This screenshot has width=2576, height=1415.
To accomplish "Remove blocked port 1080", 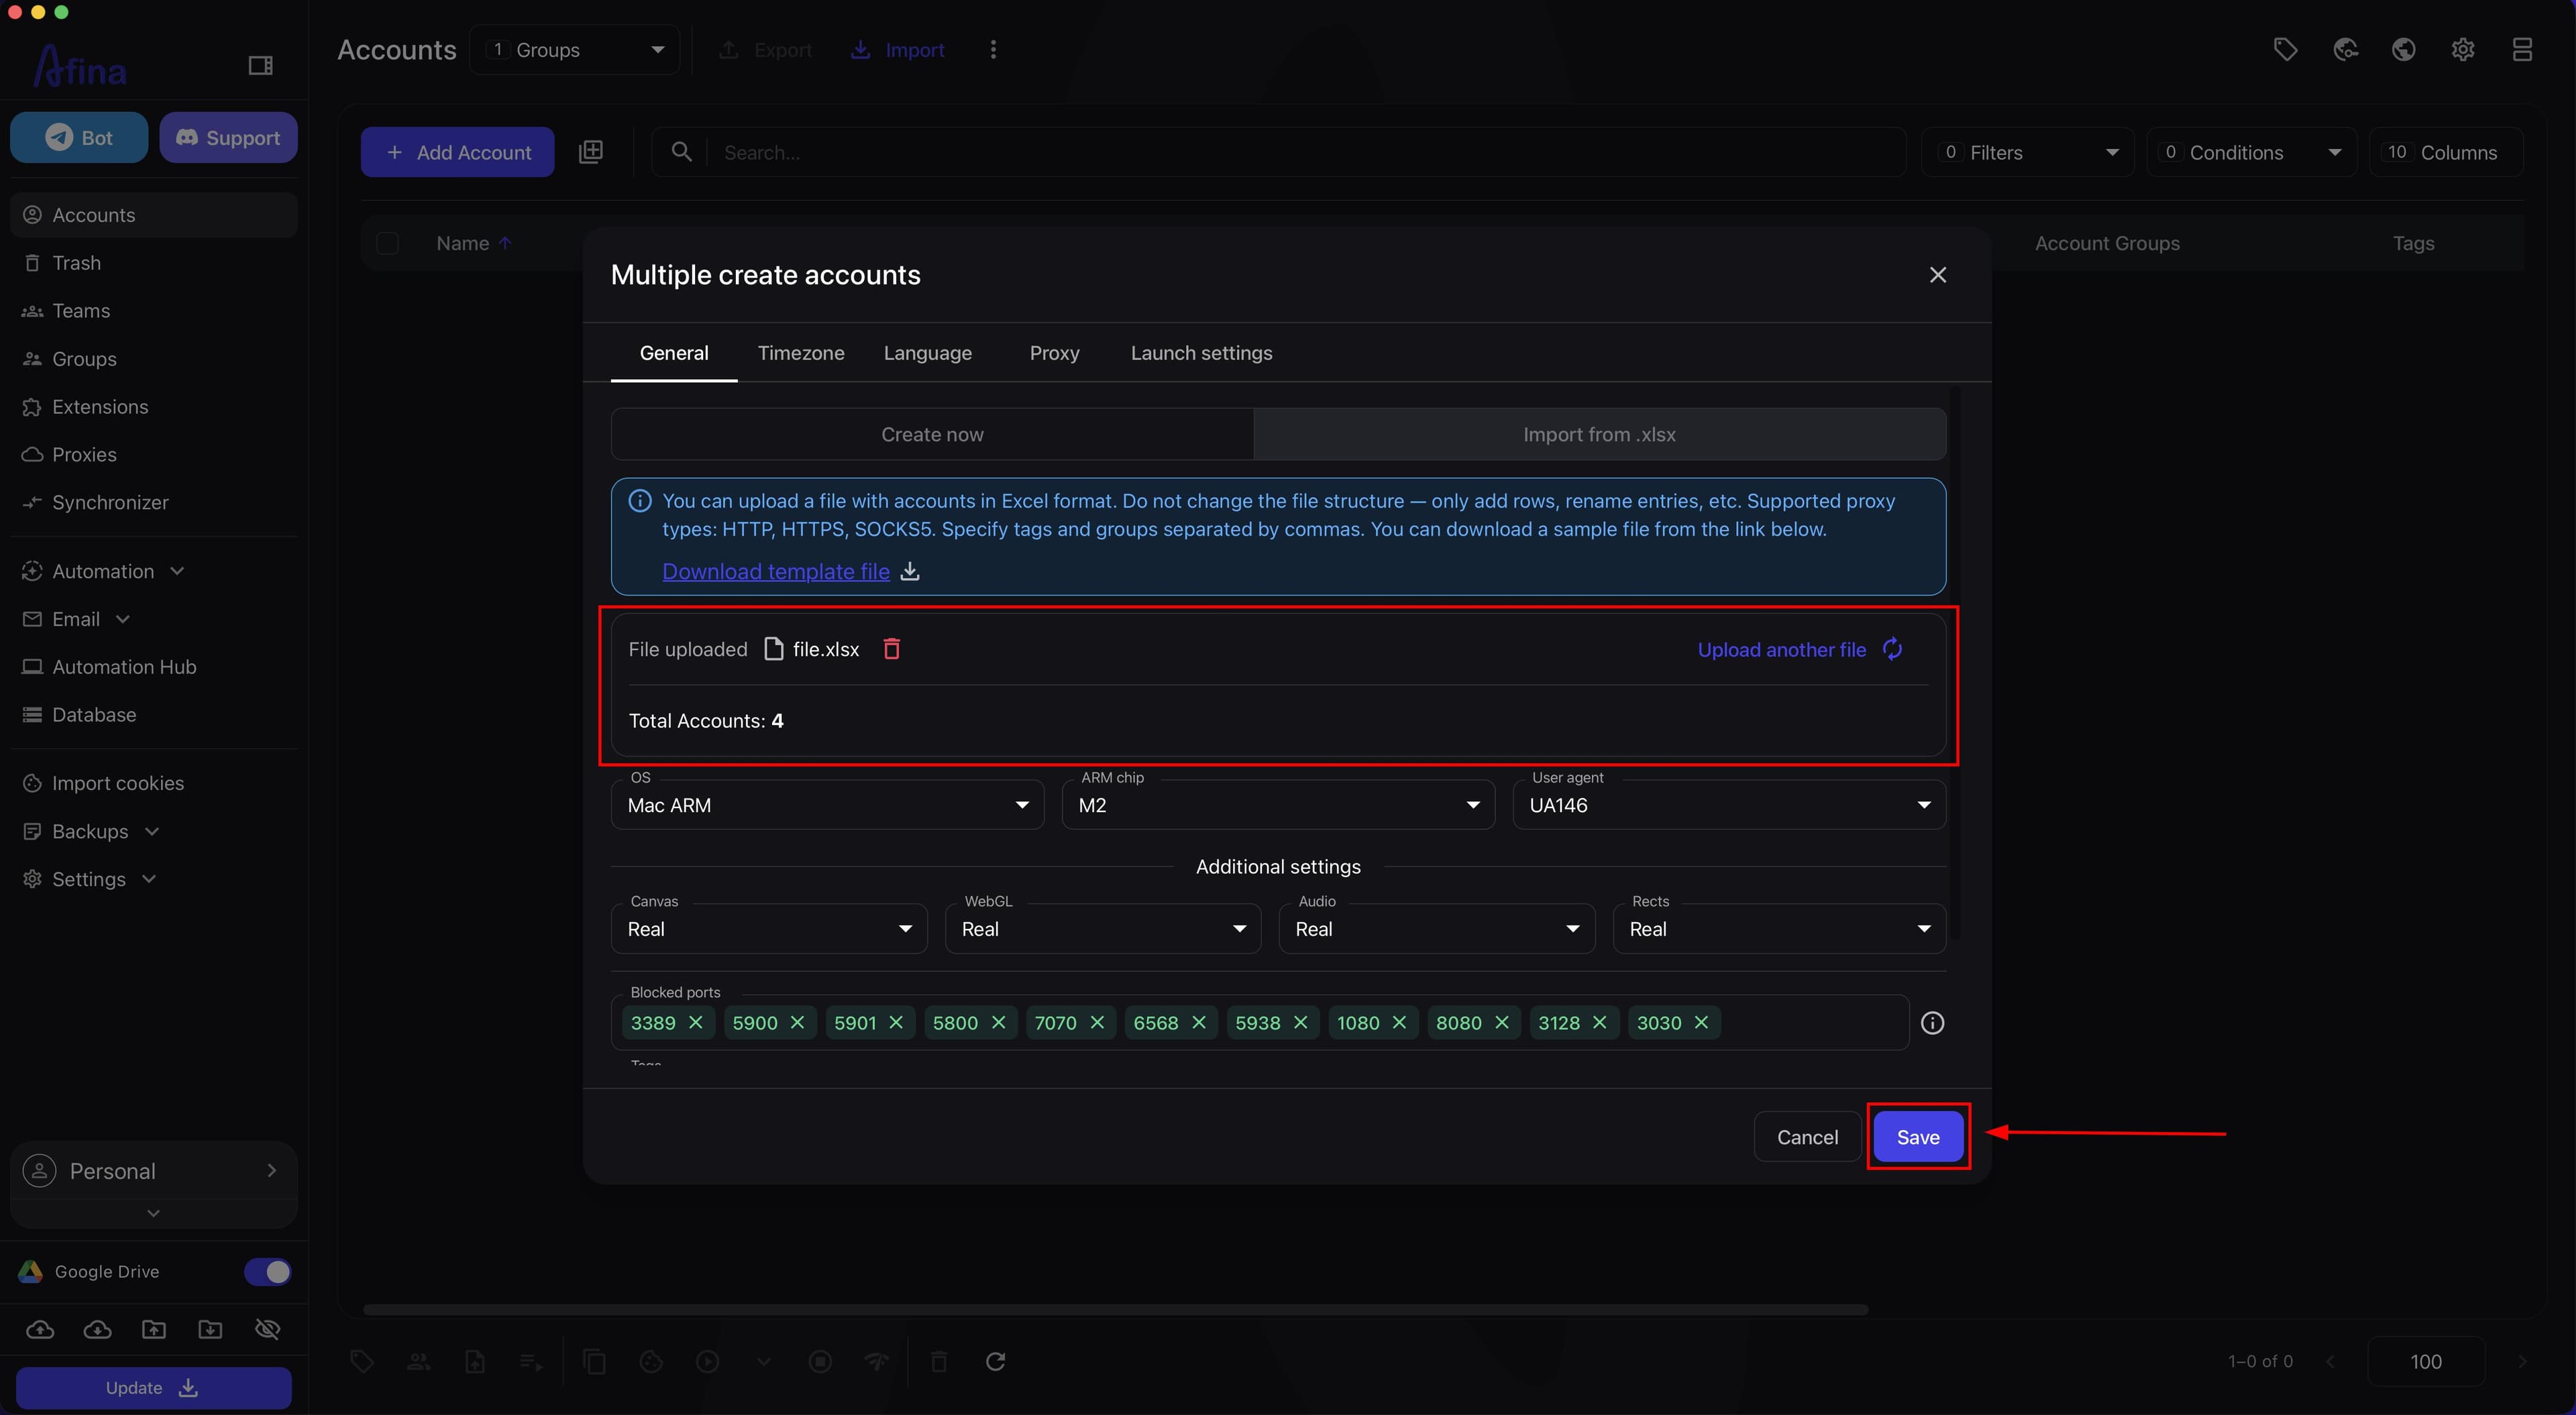I will pyautogui.click(x=1399, y=1022).
